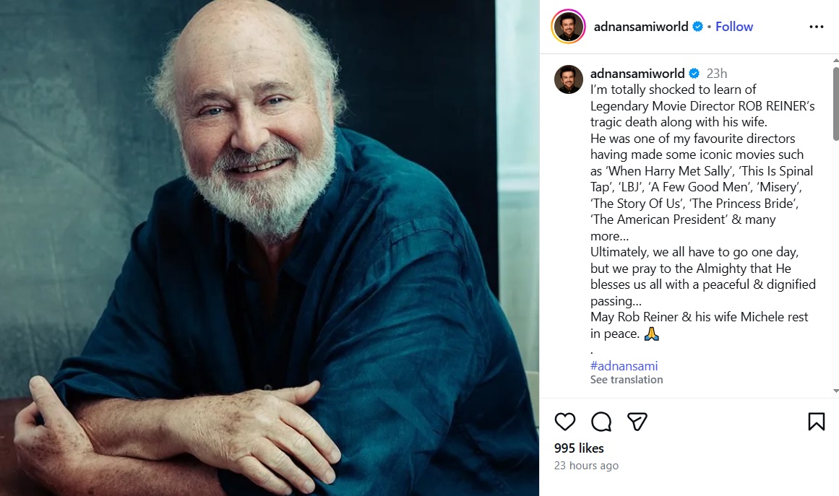This screenshot has width=839, height=496.
Task: Click the post photo of the bearded man
Action: point(269,248)
